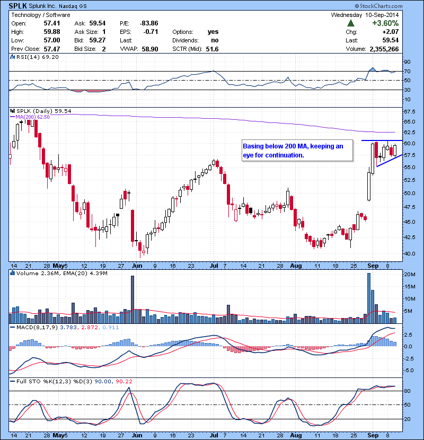
Task: Click the Low price 57.00
Action: [52, 40]
